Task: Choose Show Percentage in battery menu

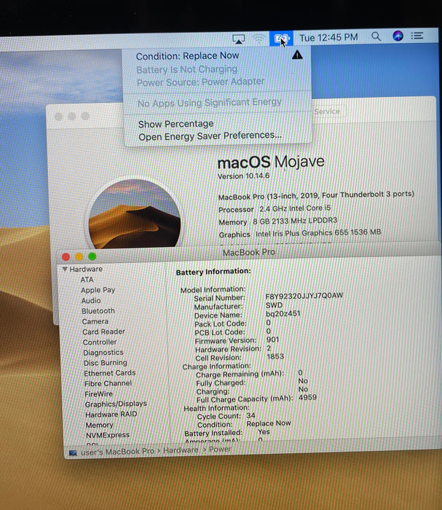Action: (175, 124)
